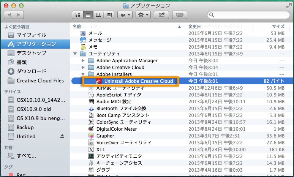Screen dimensions: 294x177
Task: Select アプリケーション in sidebar
Action: coord(35,44)
